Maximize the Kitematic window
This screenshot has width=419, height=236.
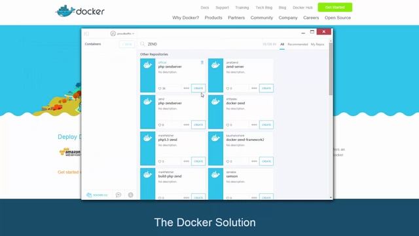312,32
